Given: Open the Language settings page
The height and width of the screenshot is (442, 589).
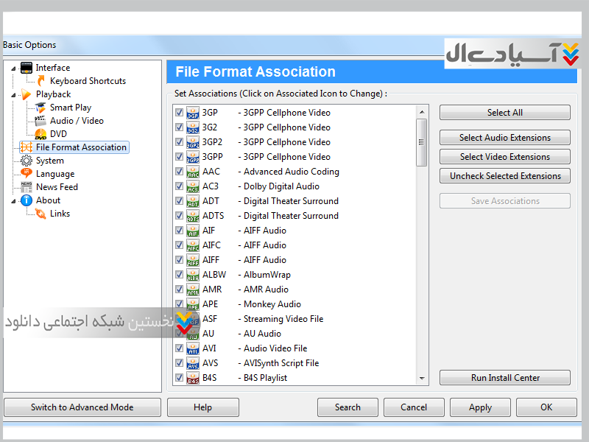Looking at the screenshot, I should point(54,174).
